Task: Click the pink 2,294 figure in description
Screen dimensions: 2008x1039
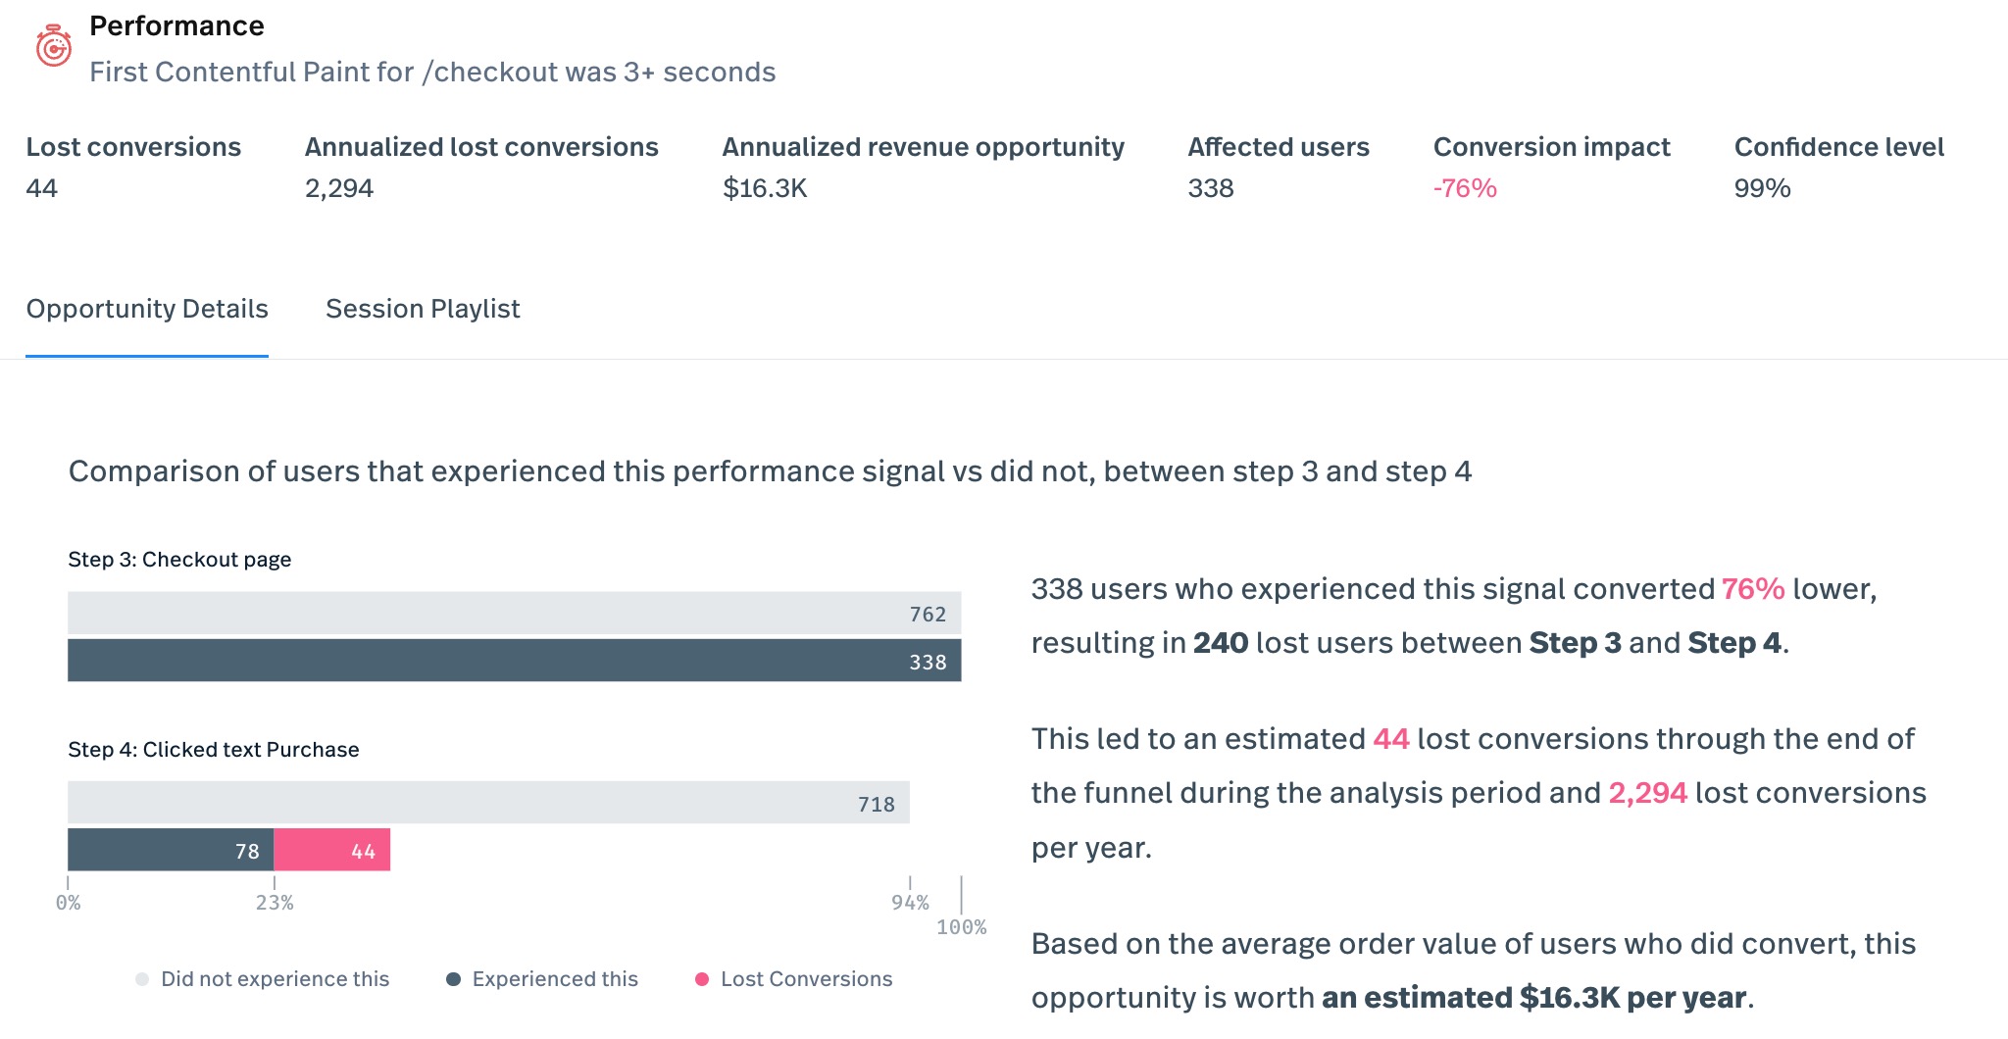Action: [1647, 793]
